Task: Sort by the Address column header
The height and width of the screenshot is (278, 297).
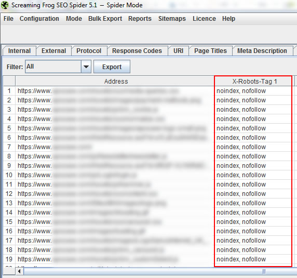Action: (x=115, y=81)
